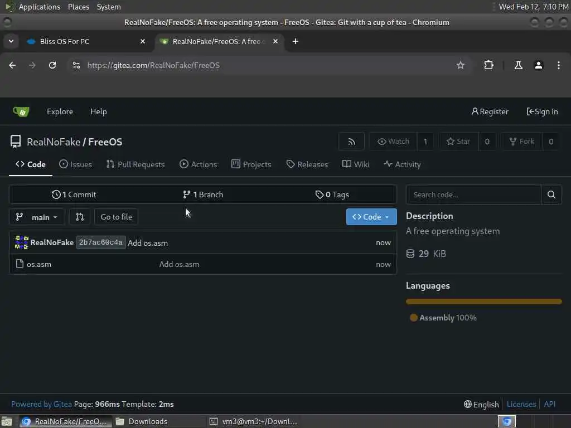The image size is (571, 428).
Task: Open the Applications menu
Action: click(x=40, y=7)
